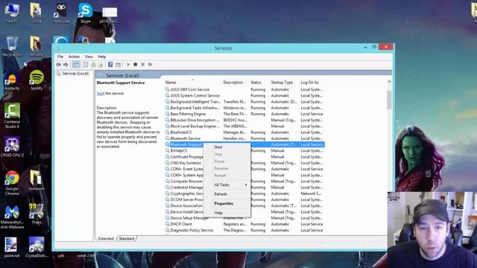
Task: Click the Start the service link
Action: coord(101,93)
